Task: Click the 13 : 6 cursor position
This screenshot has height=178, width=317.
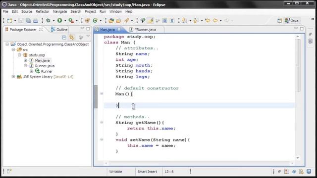Action: (169, 172)
